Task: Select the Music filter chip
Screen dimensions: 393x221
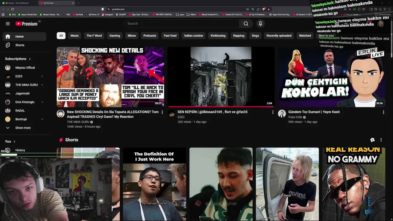Action: click(75, 36)
